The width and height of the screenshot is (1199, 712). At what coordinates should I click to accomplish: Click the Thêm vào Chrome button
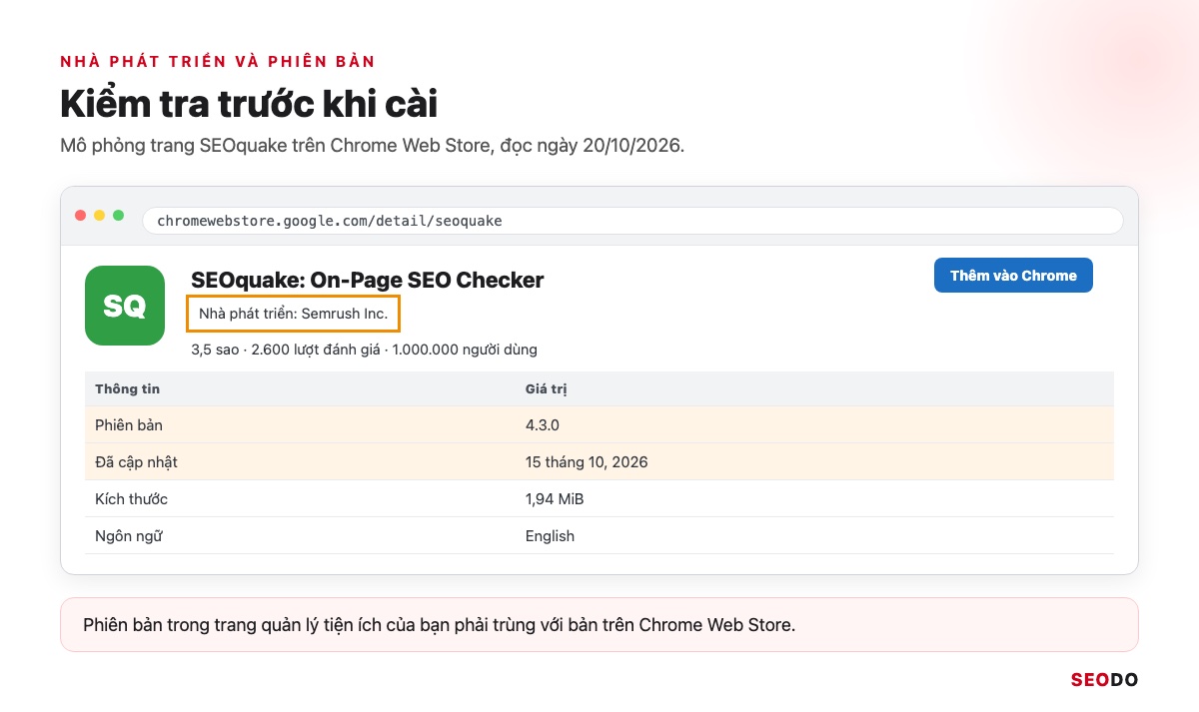click(1013, 276)
